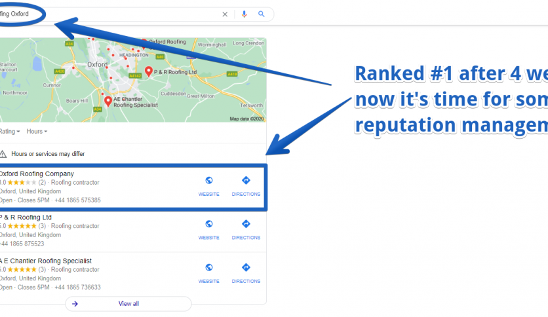Open the Oxford Roofing Company listing title

37,174
